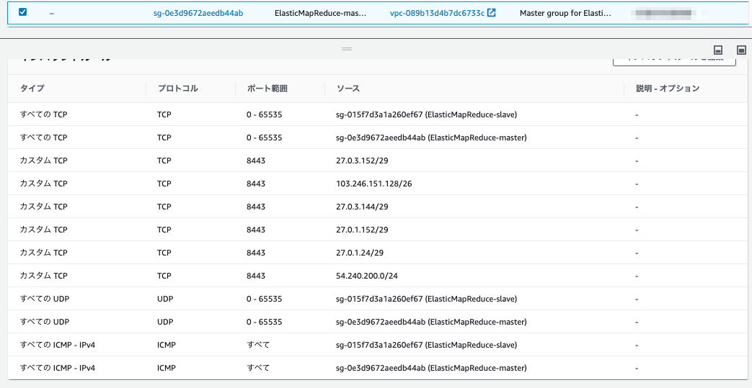This screenshot has width=752, height=388.
Task: Select port 8443 in the 27.0.1.24/29 row
Action: tap(256, 253)
